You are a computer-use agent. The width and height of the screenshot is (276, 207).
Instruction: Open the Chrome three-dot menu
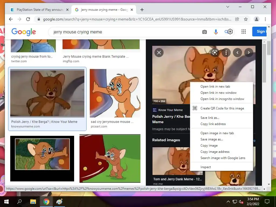[265, 19]
